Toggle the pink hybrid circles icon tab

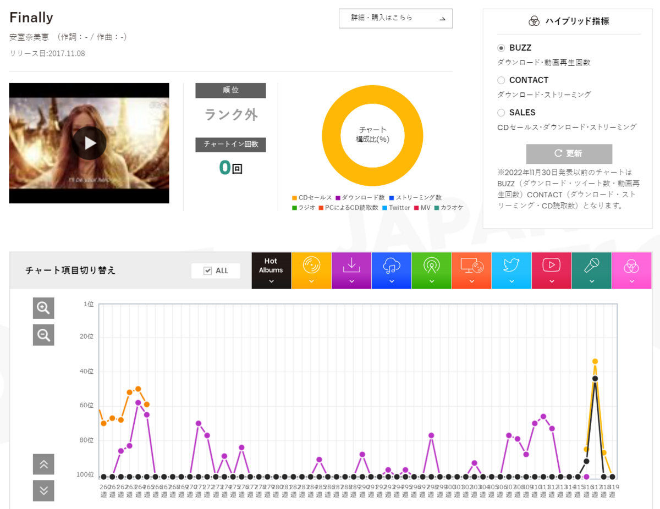coord(631,270)
